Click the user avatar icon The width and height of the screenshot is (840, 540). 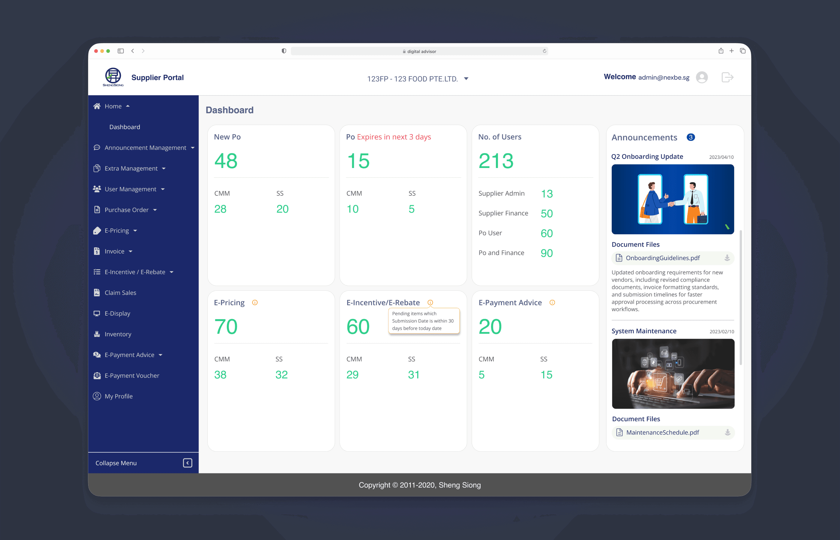click(x=701, y=77)
